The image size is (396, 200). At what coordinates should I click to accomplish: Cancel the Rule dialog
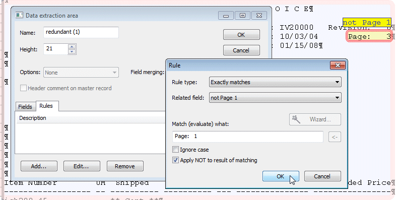pyautogui.click(x=322, y=176)
